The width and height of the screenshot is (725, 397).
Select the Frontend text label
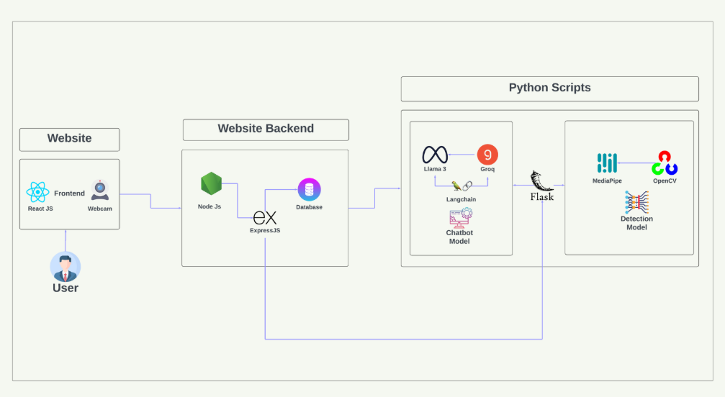tap(69, 193)
